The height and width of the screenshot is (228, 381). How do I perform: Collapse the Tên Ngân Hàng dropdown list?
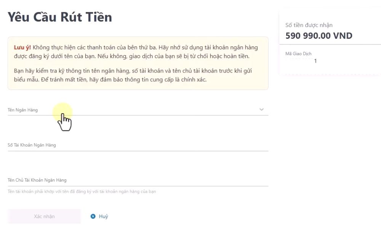pos(261,109)
